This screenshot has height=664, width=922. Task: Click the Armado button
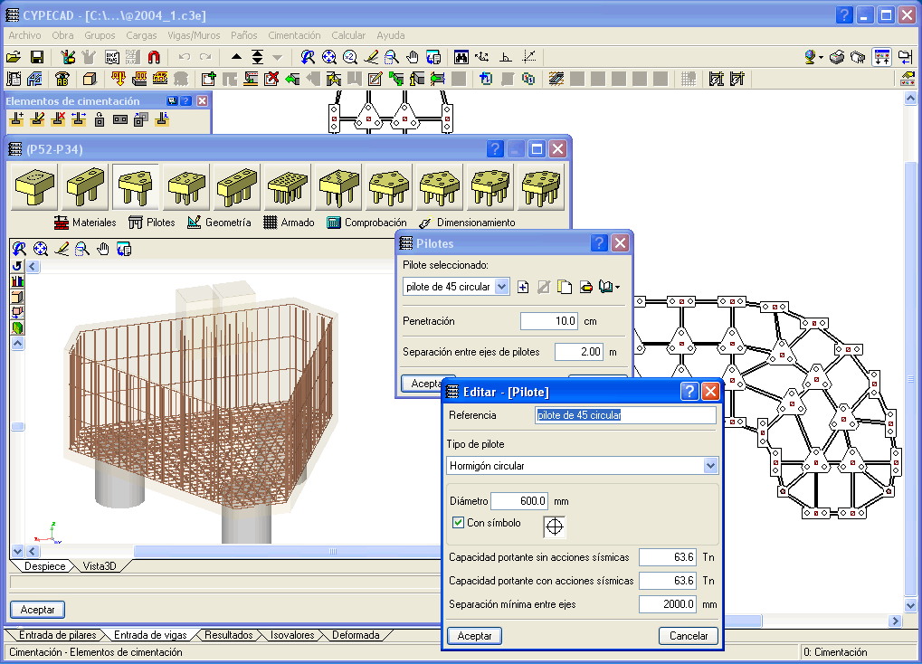(289, 223)
